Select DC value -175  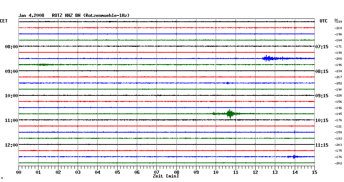pos(338,151)
